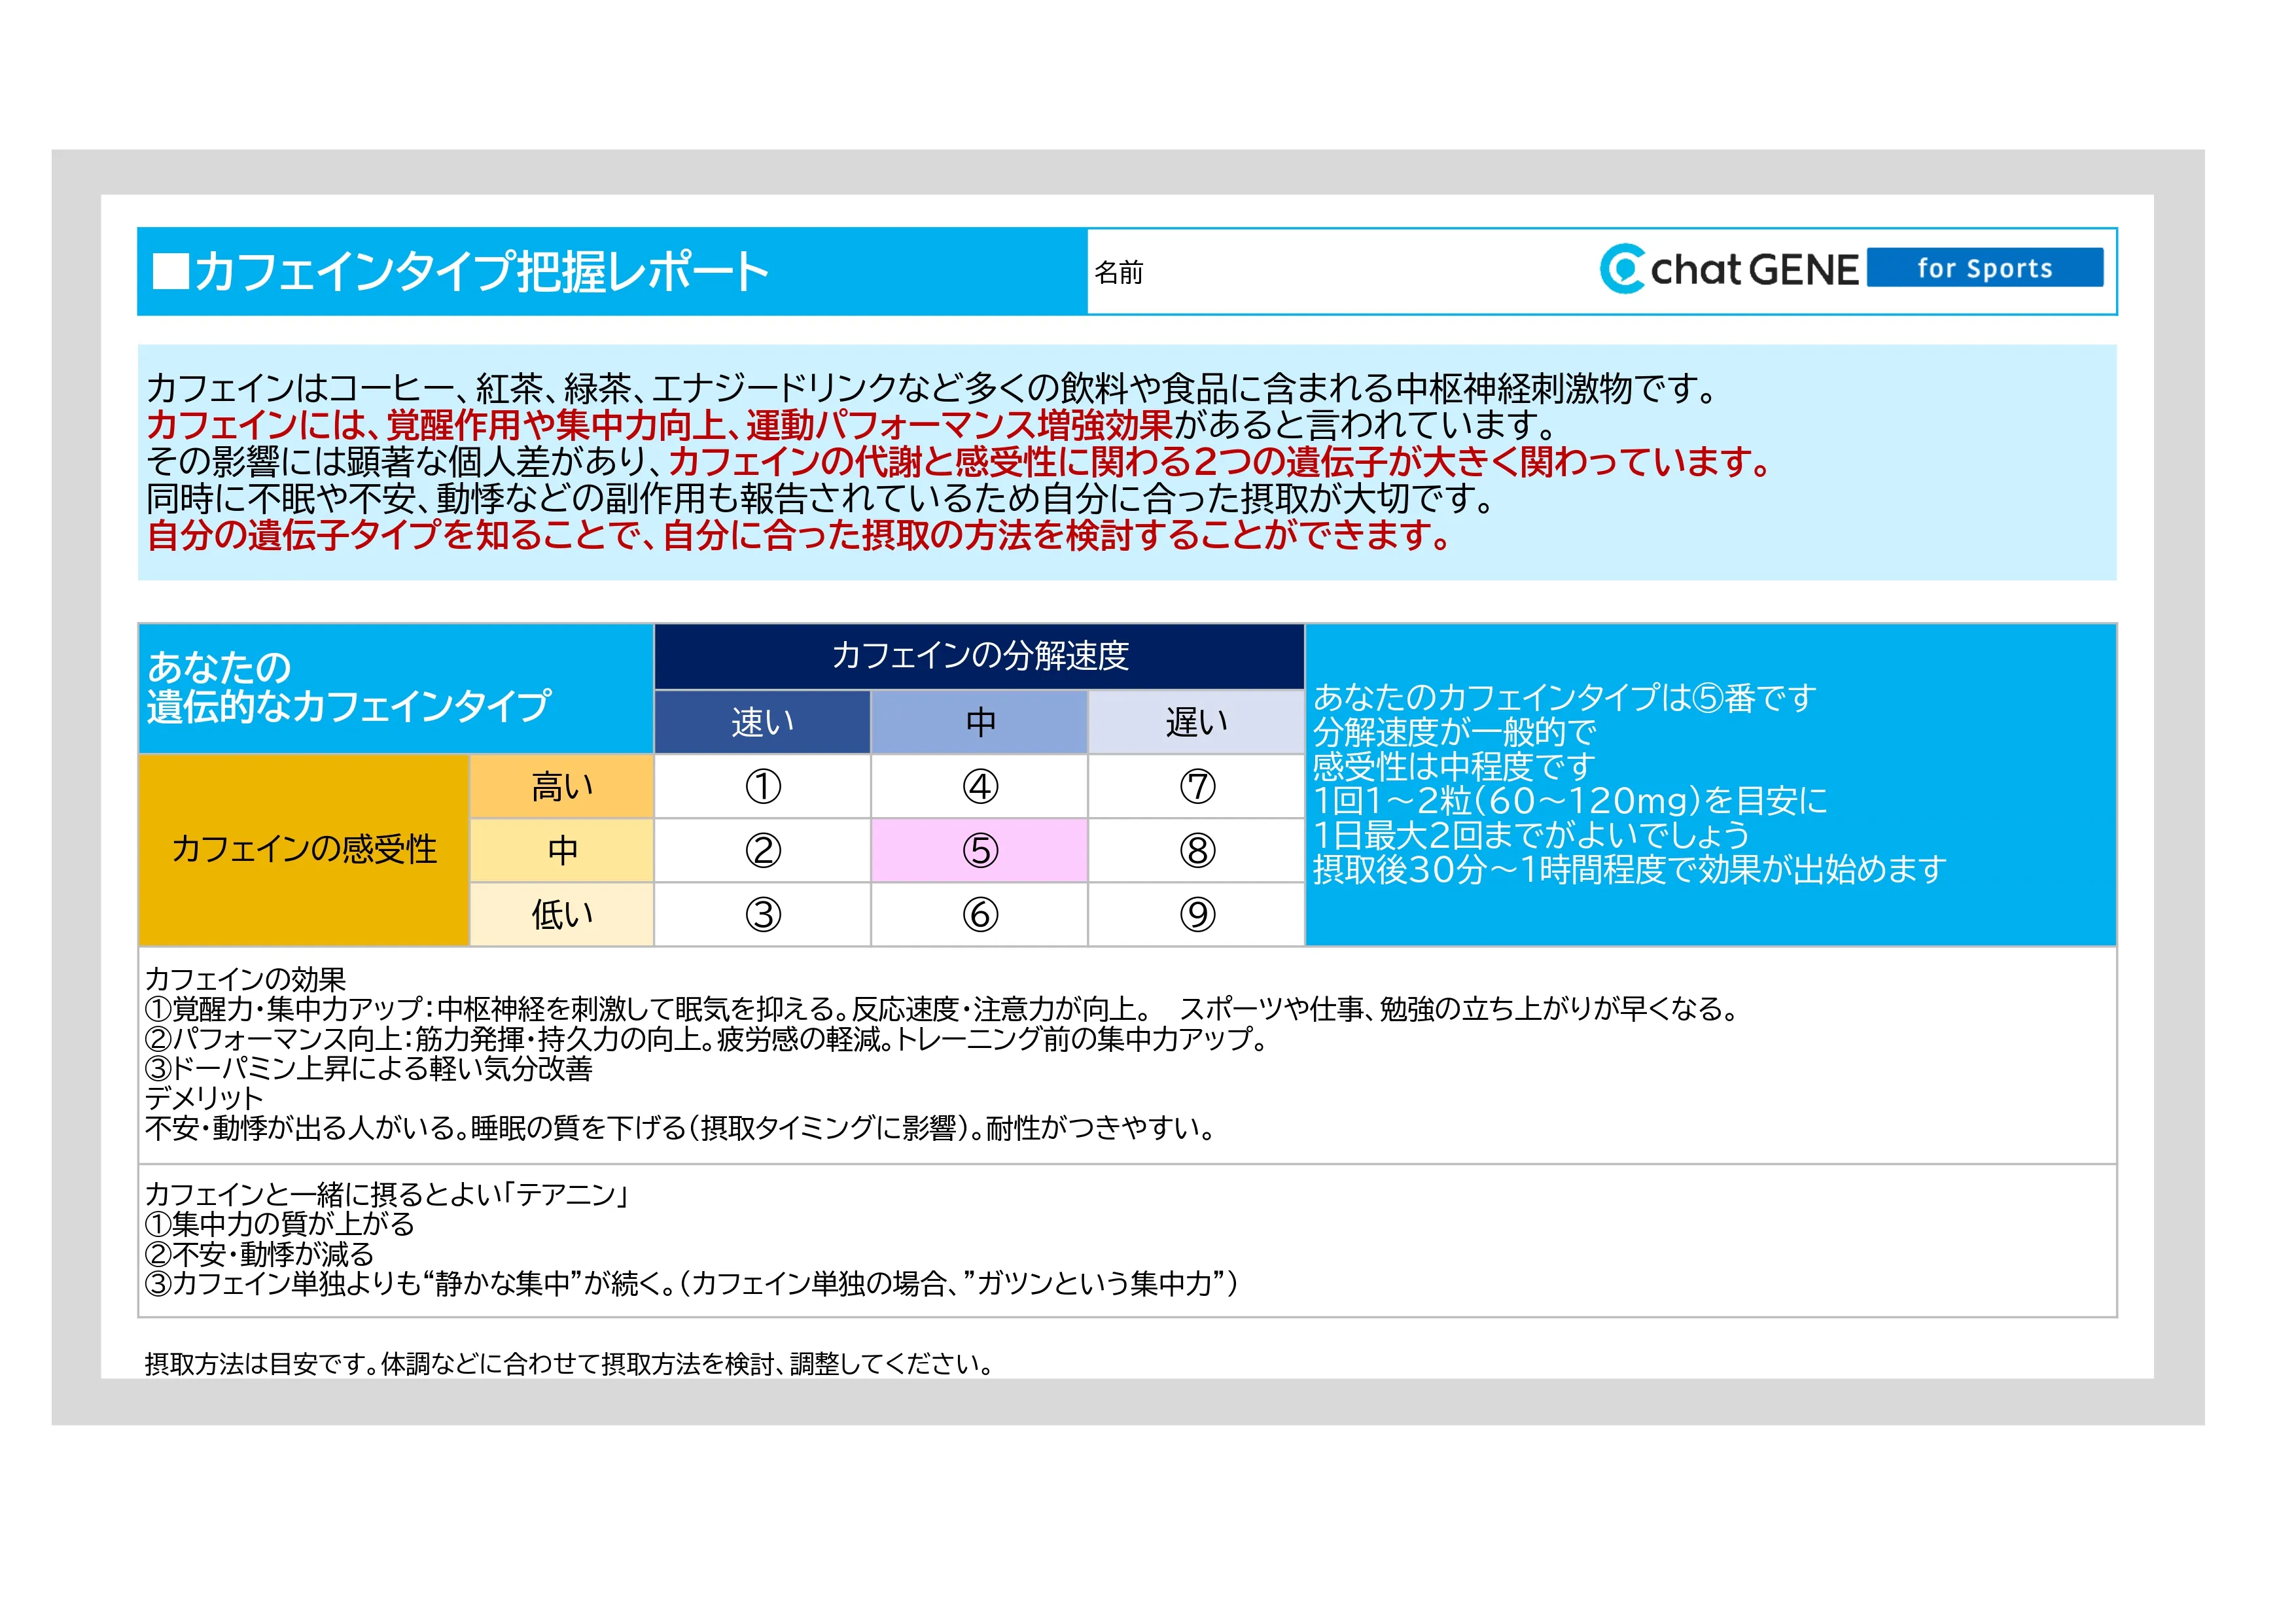Click the カフェインの効果 section heading
Image resolution: width=2296 pixels, height=1623 pixels.
[246, 979]
